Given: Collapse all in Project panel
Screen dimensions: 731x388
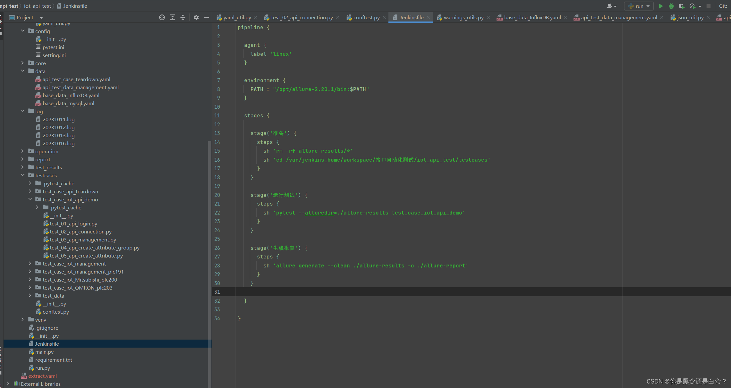Looking at the screenshot, I should (x=183, y=17).
